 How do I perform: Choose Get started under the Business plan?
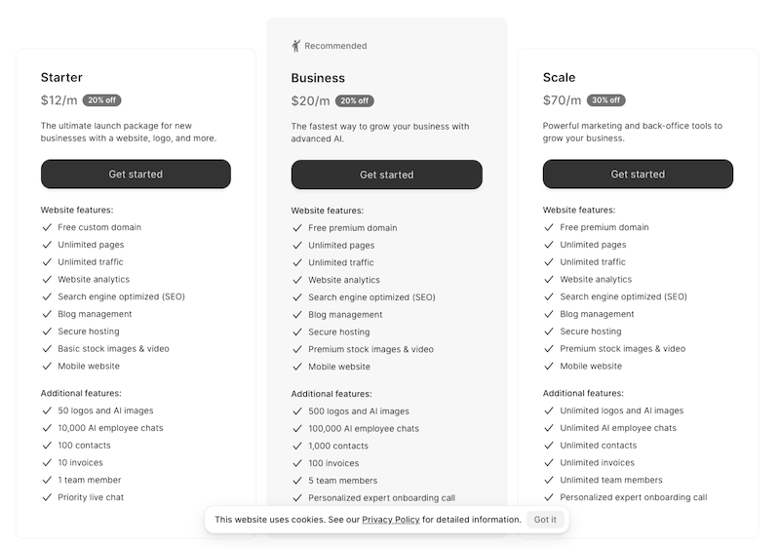(x=386, y=176)
